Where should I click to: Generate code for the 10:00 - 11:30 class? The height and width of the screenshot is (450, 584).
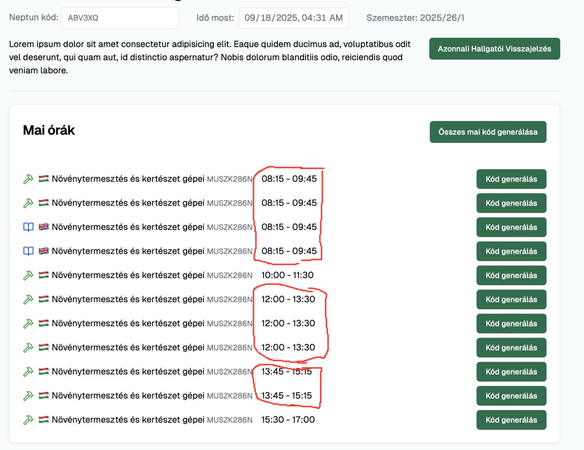511,275
